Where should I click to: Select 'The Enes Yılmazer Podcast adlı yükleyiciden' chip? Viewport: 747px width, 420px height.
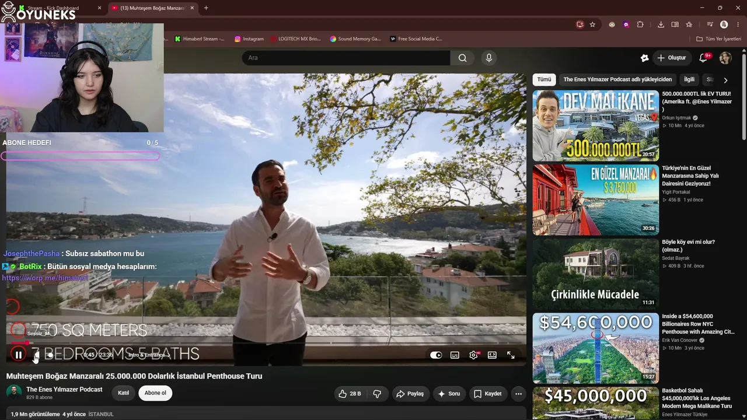pyautogui.click(x=617, y=79)
